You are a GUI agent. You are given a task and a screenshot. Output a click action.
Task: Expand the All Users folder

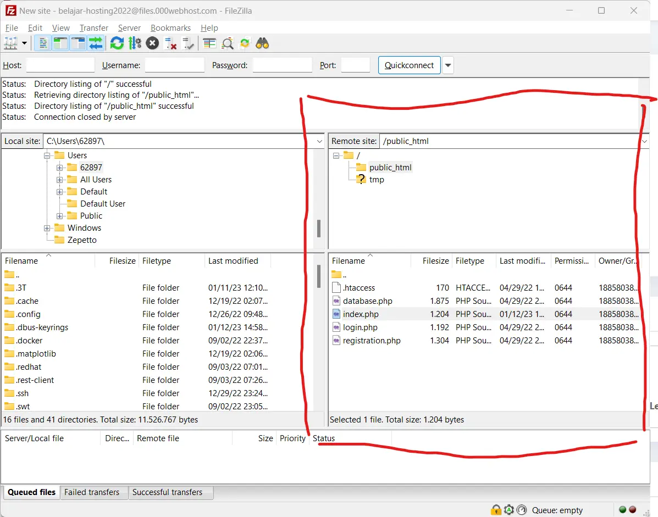coord(59,180)
